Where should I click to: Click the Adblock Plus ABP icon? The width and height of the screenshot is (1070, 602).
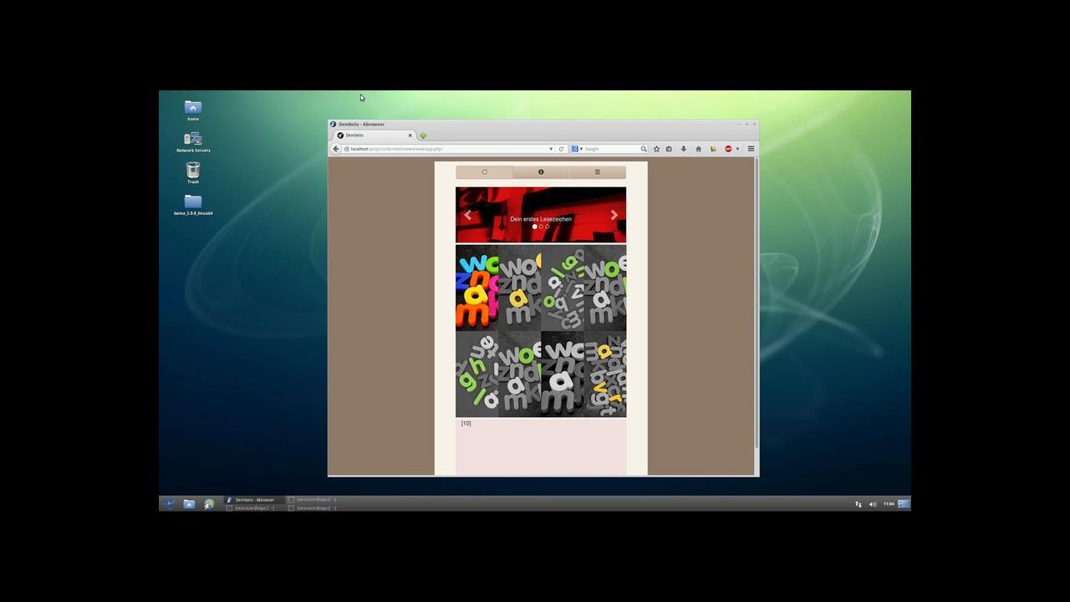coord(728,149)
